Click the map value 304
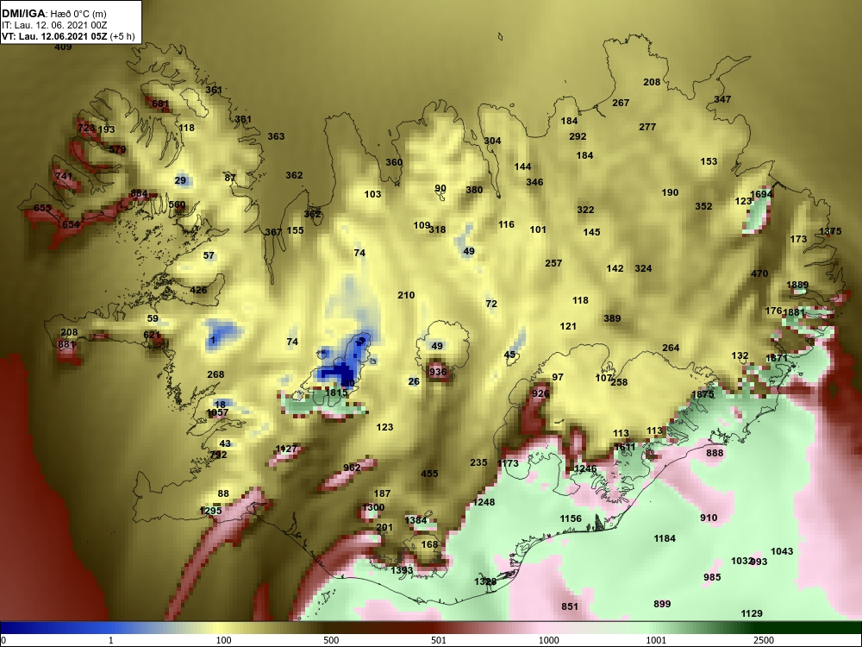This screenshot has width=862, height=647. [492, 141]
